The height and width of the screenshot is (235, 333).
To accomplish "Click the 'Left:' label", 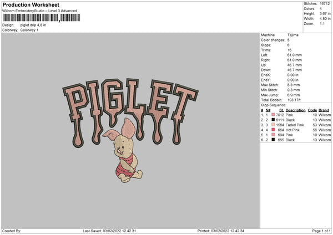I will click(264, 55).
